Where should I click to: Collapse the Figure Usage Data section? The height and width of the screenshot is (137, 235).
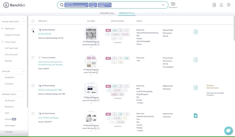(x=24, y=22)
